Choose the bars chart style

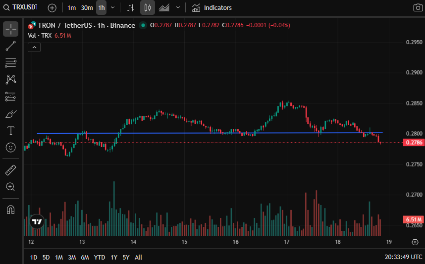[x=131, y=8]
